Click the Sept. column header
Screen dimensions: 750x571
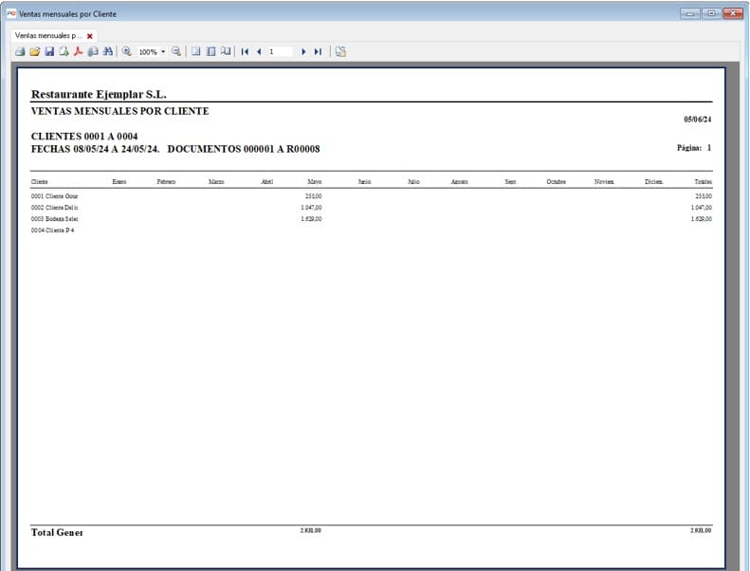pyautogui.click(x=511, y=182)
